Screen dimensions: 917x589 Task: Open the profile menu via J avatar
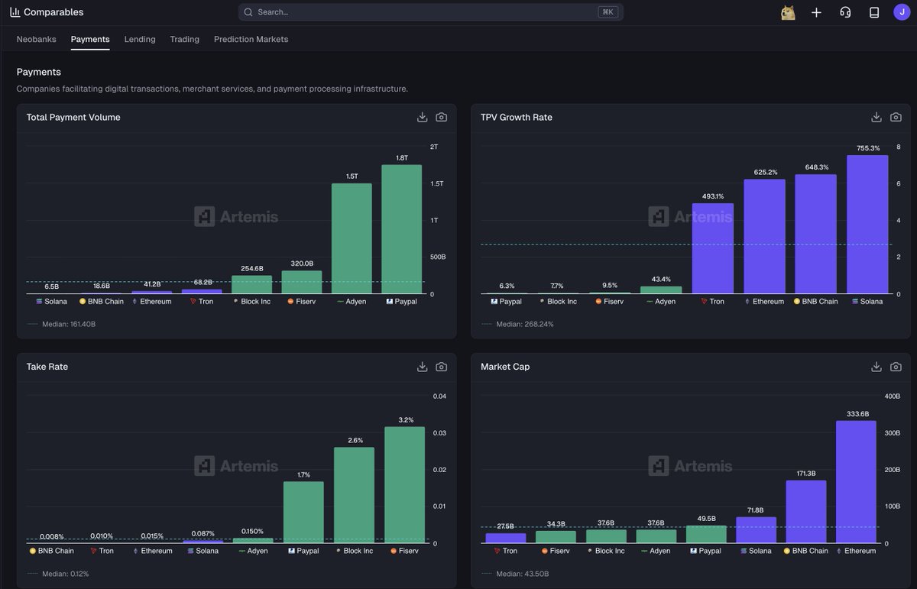(902, 12)
